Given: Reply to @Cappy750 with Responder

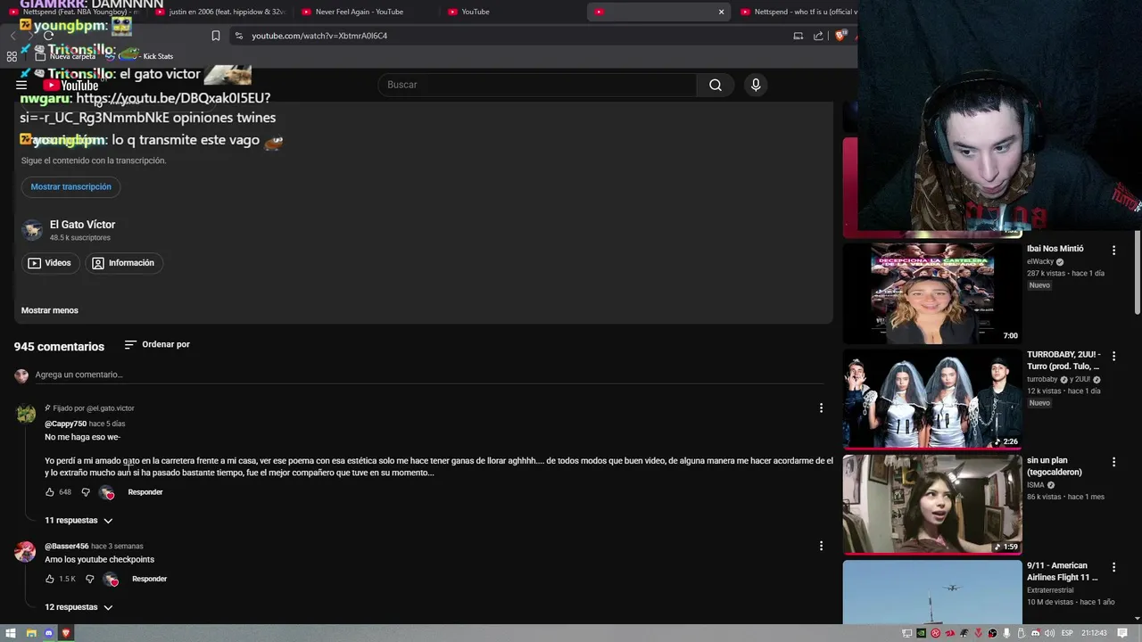Looking at the screenshot, I should [x=145, y=492].
